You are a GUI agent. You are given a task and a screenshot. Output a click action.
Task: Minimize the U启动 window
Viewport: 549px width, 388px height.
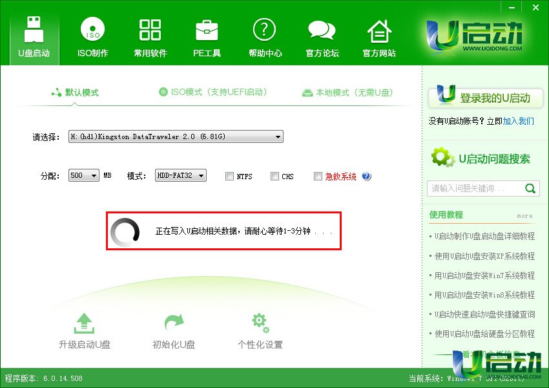[512, 7]
